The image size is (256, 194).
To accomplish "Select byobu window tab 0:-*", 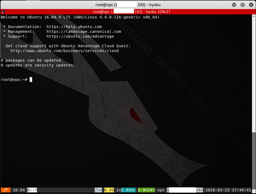I will (x=32, y=190).
